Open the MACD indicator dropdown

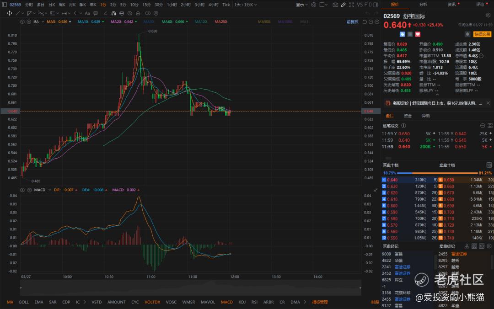pos(50,190)
